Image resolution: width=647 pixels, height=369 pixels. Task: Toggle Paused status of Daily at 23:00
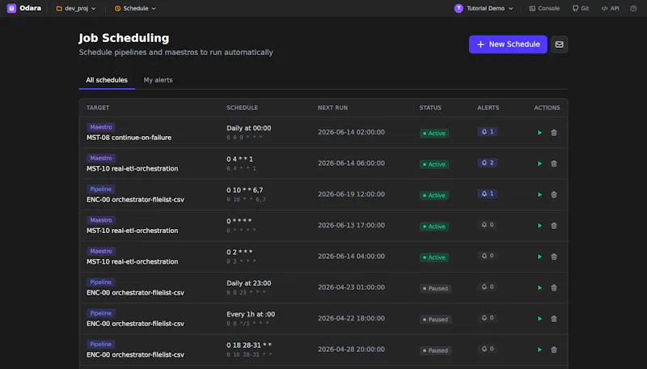coord(435,288)
